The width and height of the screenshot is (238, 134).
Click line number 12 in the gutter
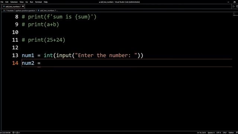point(15,48)
